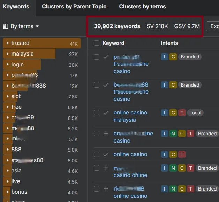Click the I intent badge for online casino malaysia
Screen dimensions: 219x202
pos(164,113)
